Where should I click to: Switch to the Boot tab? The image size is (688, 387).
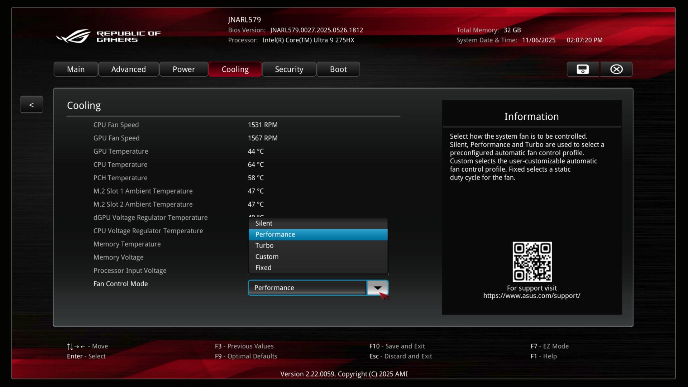pyautogui.click(x=338, y=69)
